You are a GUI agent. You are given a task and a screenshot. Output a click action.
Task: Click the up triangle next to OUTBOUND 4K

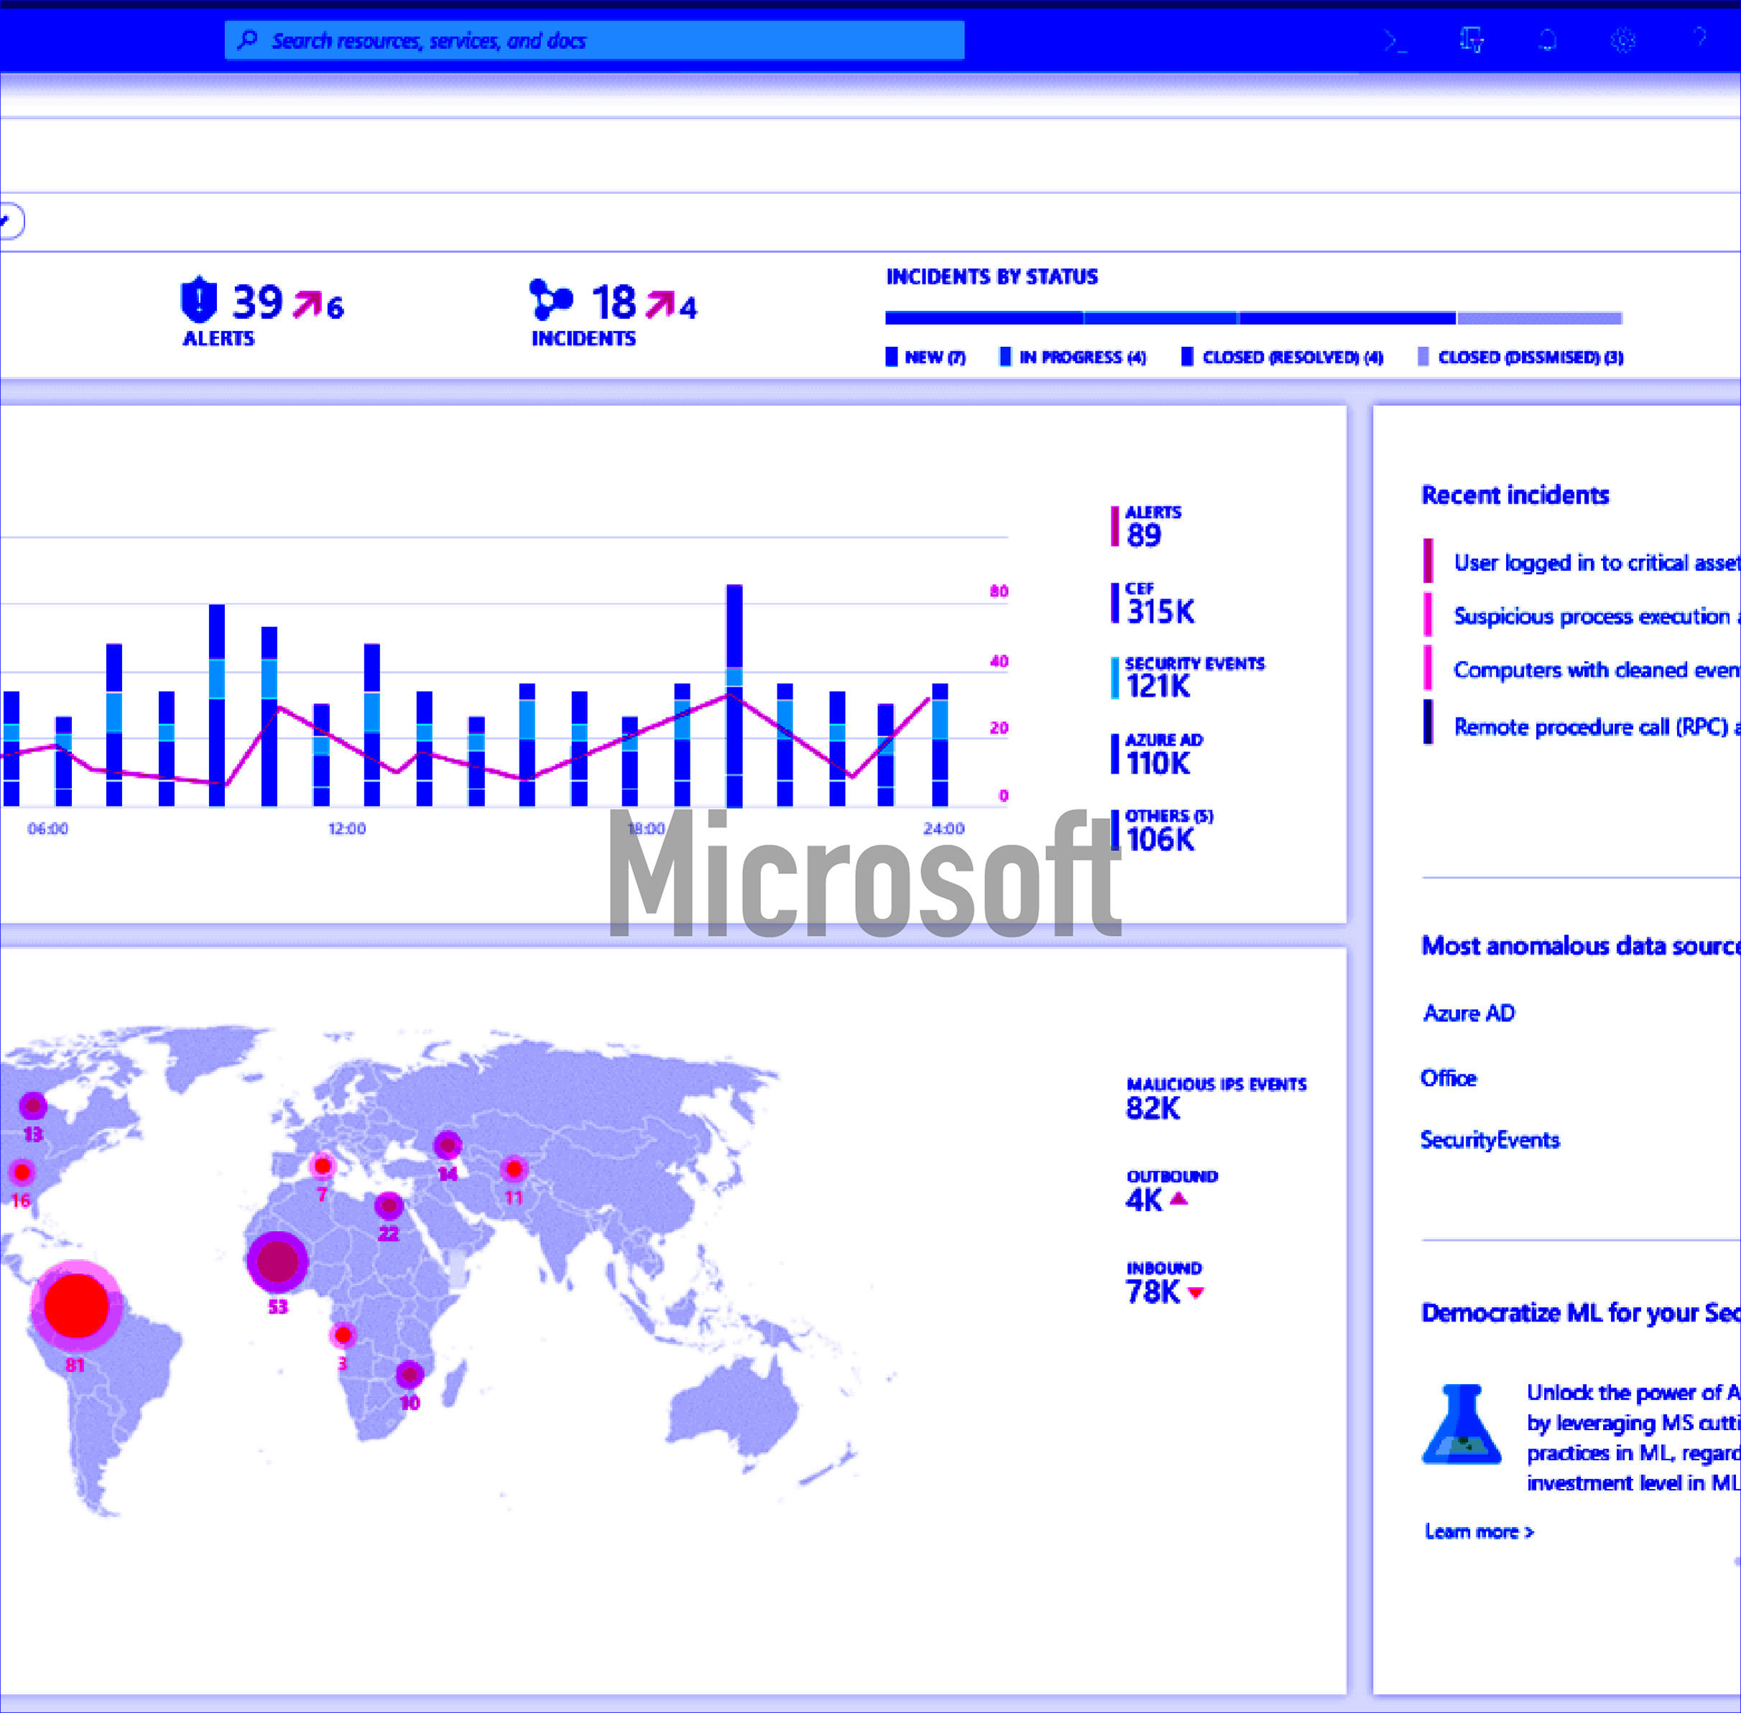point(1178,1198)
